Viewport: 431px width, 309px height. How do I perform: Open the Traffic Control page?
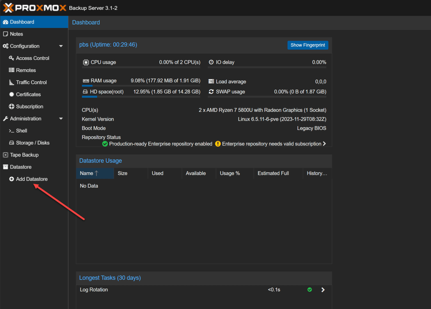coord(31,82)
